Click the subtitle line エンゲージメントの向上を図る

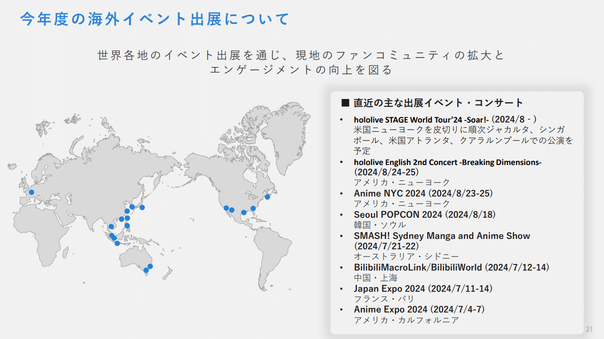pyautogui.click(x=301, y=70)
